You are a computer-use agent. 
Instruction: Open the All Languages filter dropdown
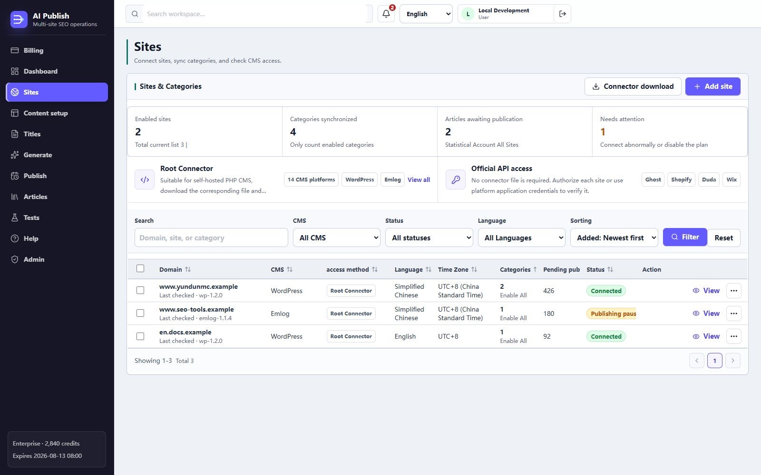(522, 237)
